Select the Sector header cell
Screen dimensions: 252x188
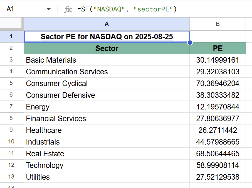107,48
